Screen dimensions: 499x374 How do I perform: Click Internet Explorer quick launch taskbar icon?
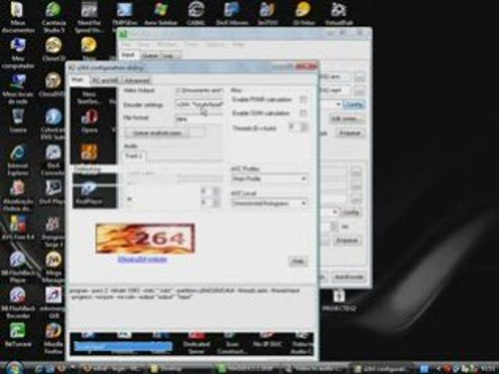(40, 369)
